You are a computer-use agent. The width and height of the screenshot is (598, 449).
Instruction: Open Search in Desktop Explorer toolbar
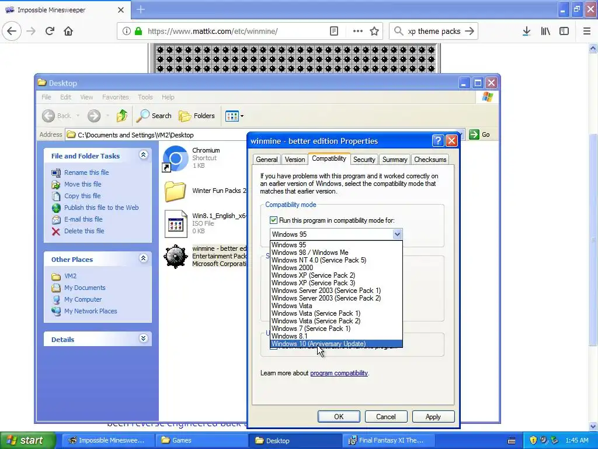(154, 115)
